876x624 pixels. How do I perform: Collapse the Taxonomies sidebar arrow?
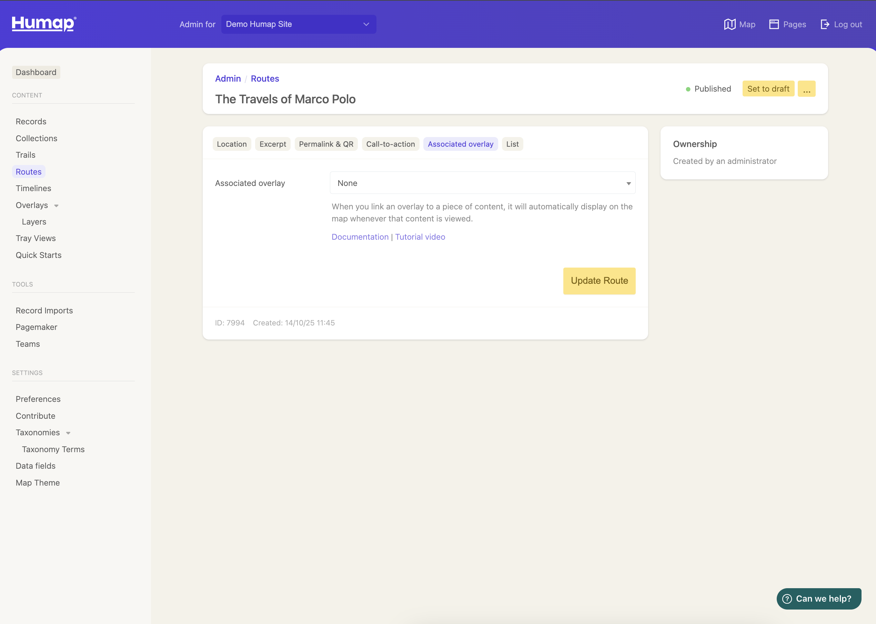(x=68, y=433)
